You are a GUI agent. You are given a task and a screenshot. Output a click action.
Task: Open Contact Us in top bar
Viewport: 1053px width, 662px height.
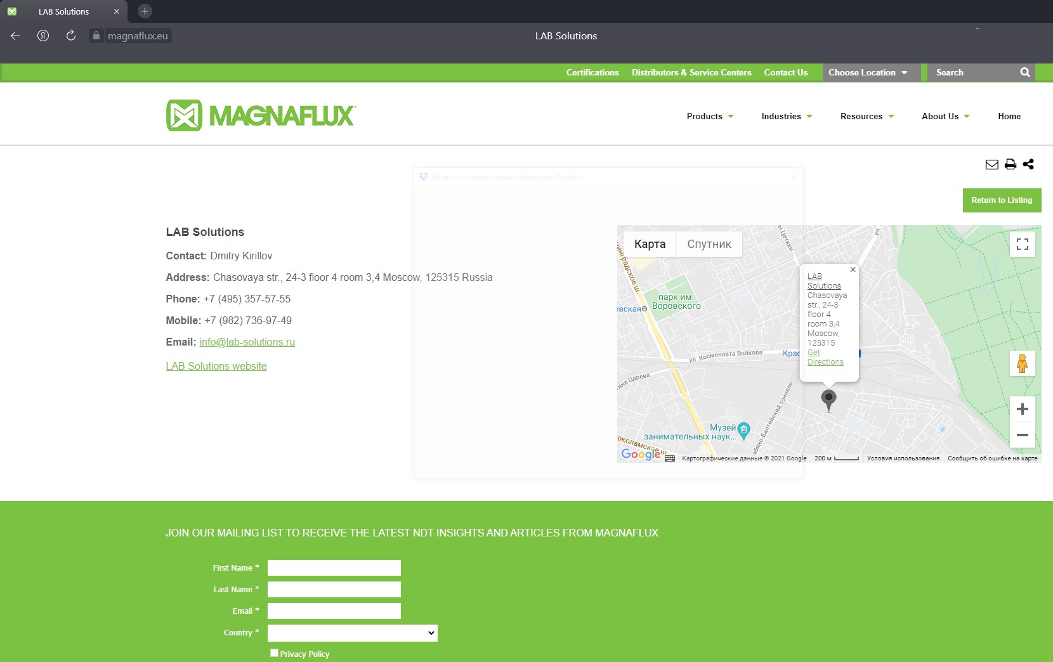786,72
